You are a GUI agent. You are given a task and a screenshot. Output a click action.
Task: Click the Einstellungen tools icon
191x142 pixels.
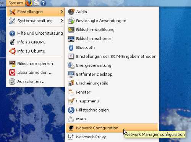pos(12,12)
